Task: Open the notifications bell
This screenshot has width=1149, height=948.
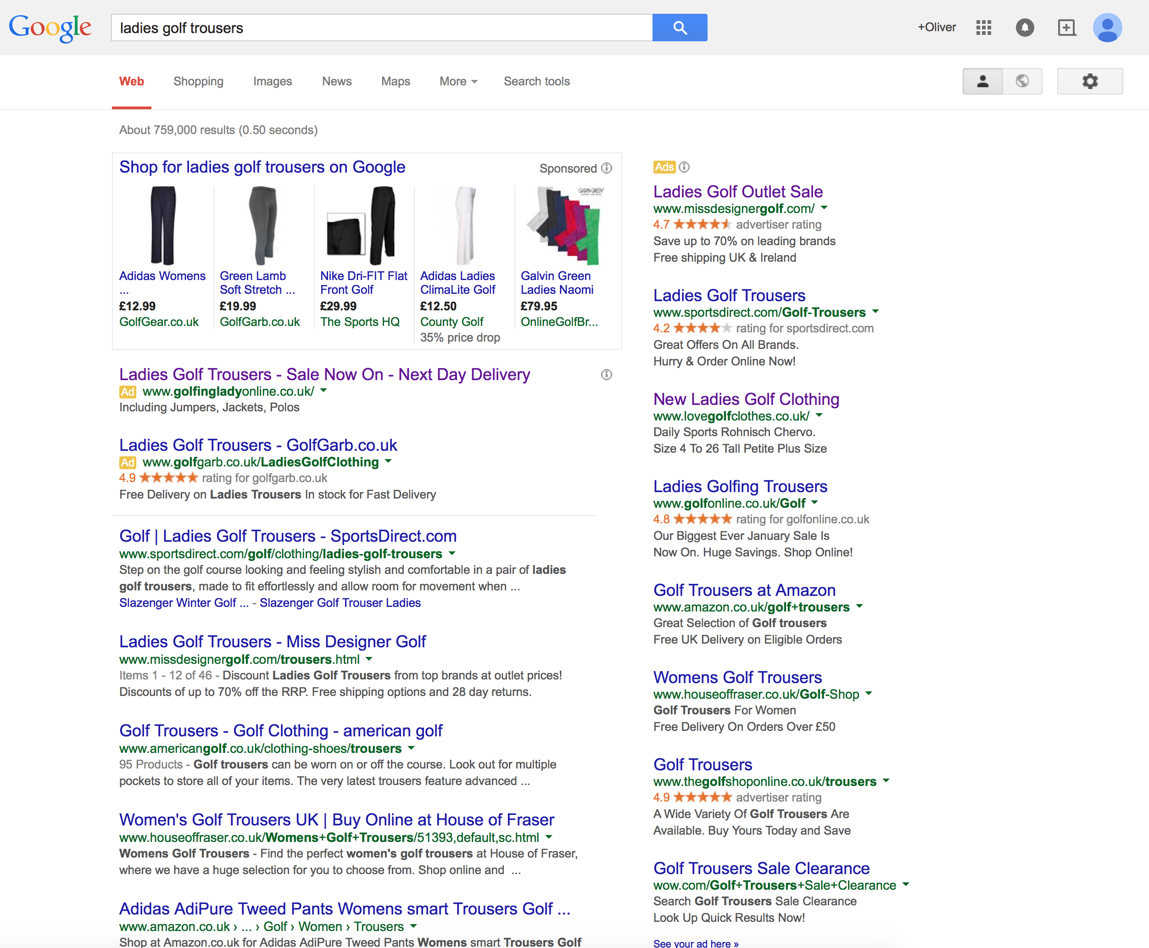Action: (x=1025, y=27)
